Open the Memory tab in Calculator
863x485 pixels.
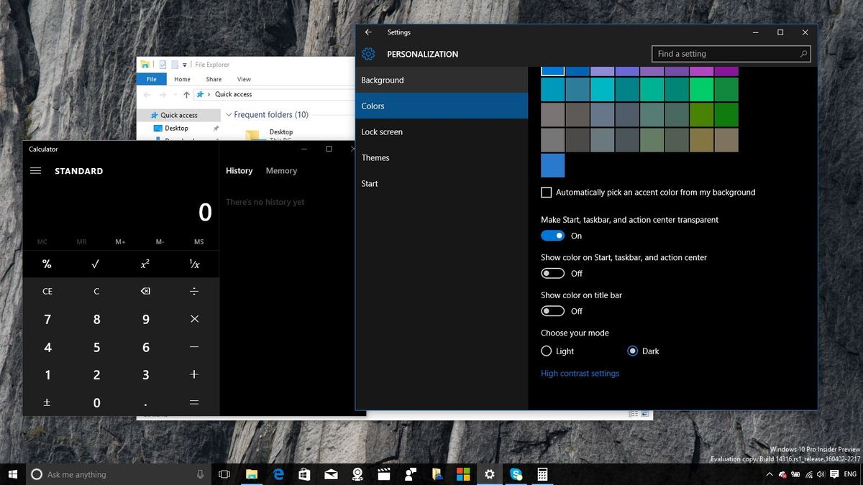coord(281,170)
